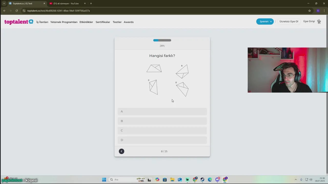Open Etkinlikler menu item
Viewport: 328px width, 184px height.
point(86,22)
